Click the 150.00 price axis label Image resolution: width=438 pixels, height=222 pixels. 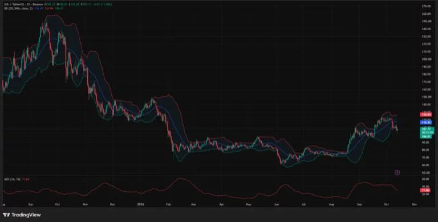[x=426, y=97]
